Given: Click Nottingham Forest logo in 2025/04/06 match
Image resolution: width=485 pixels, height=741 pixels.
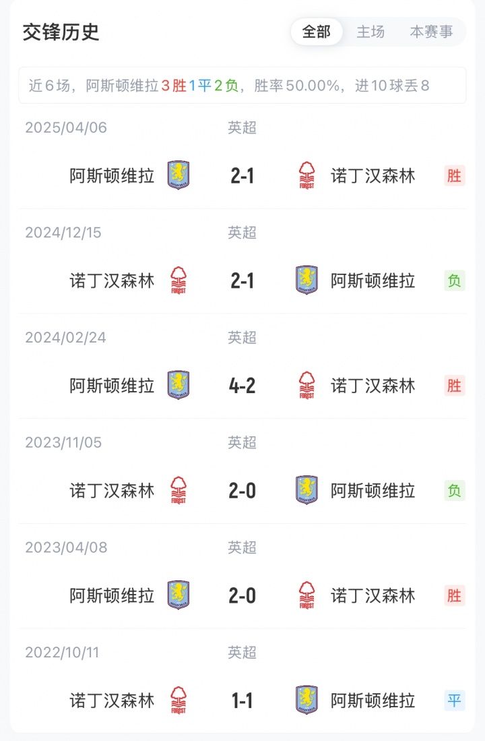Looking at the screenshot, I should tap(306, 175).
